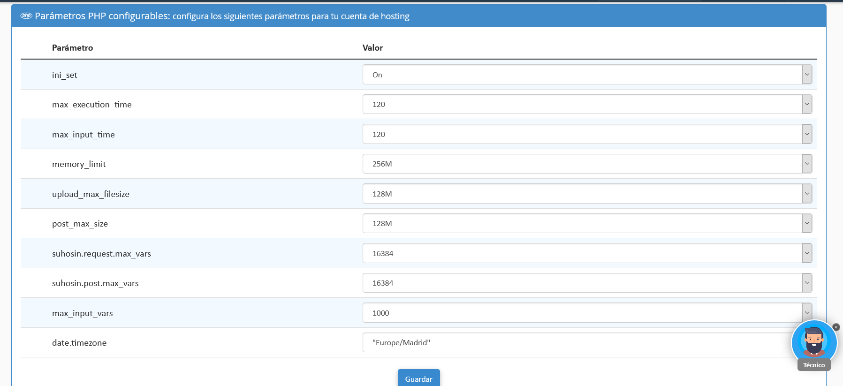
Task: Click the upload_max_filesize label
Action: [91, 194]
